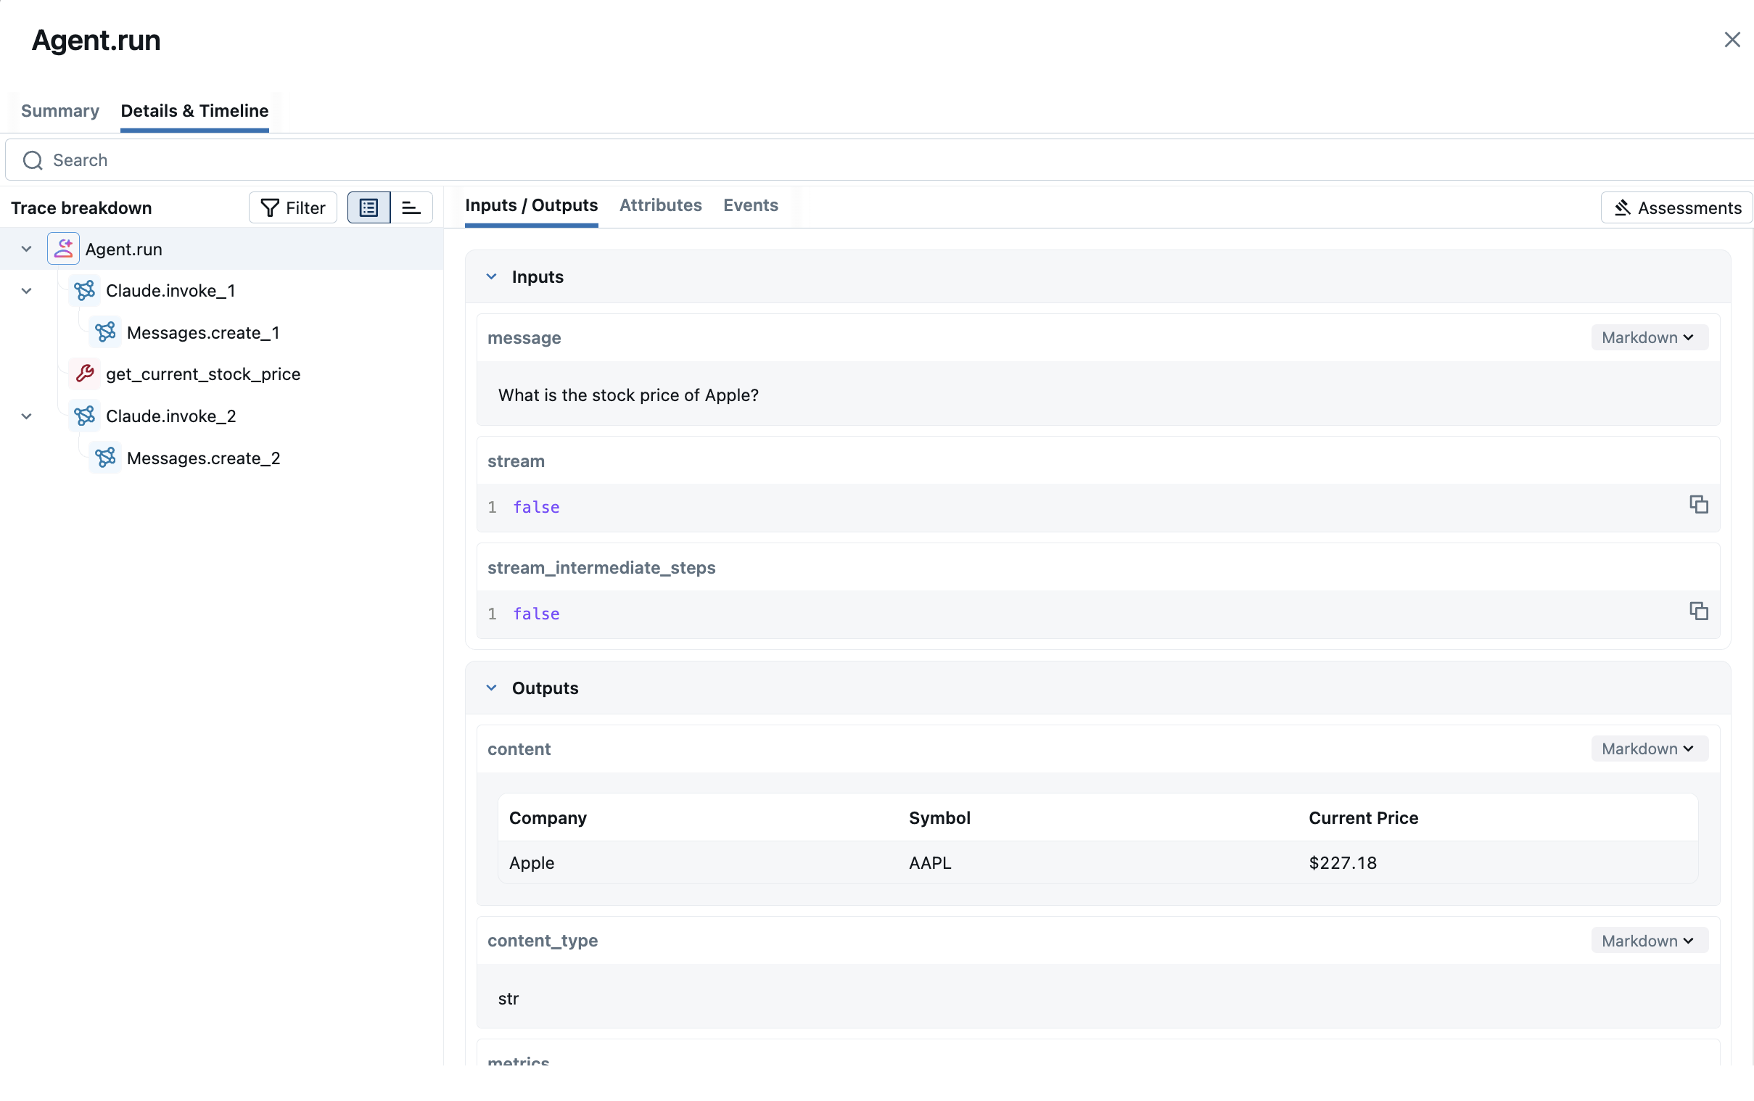
Task: Select the Messages.create_1 span
Action: [x=202, y=333]
